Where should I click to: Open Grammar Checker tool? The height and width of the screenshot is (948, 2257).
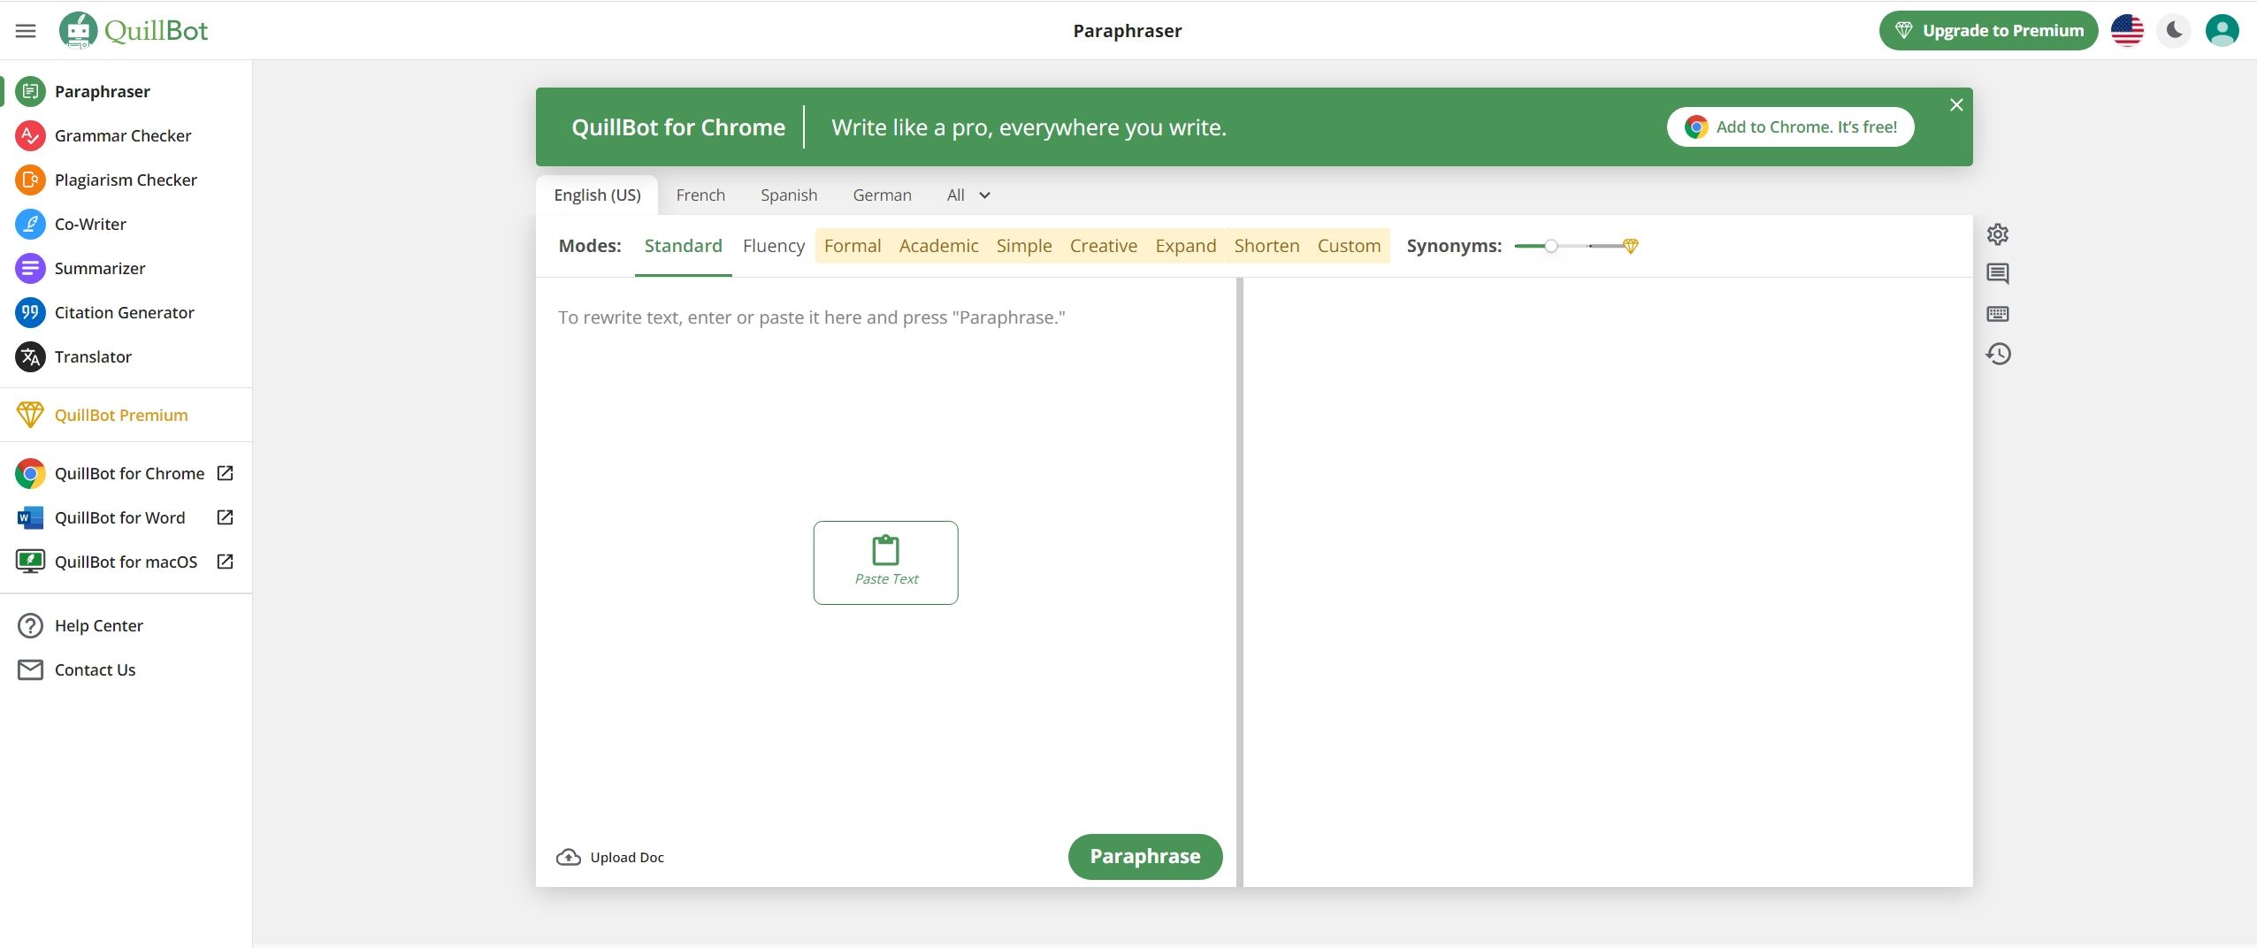tap(126, 135)
